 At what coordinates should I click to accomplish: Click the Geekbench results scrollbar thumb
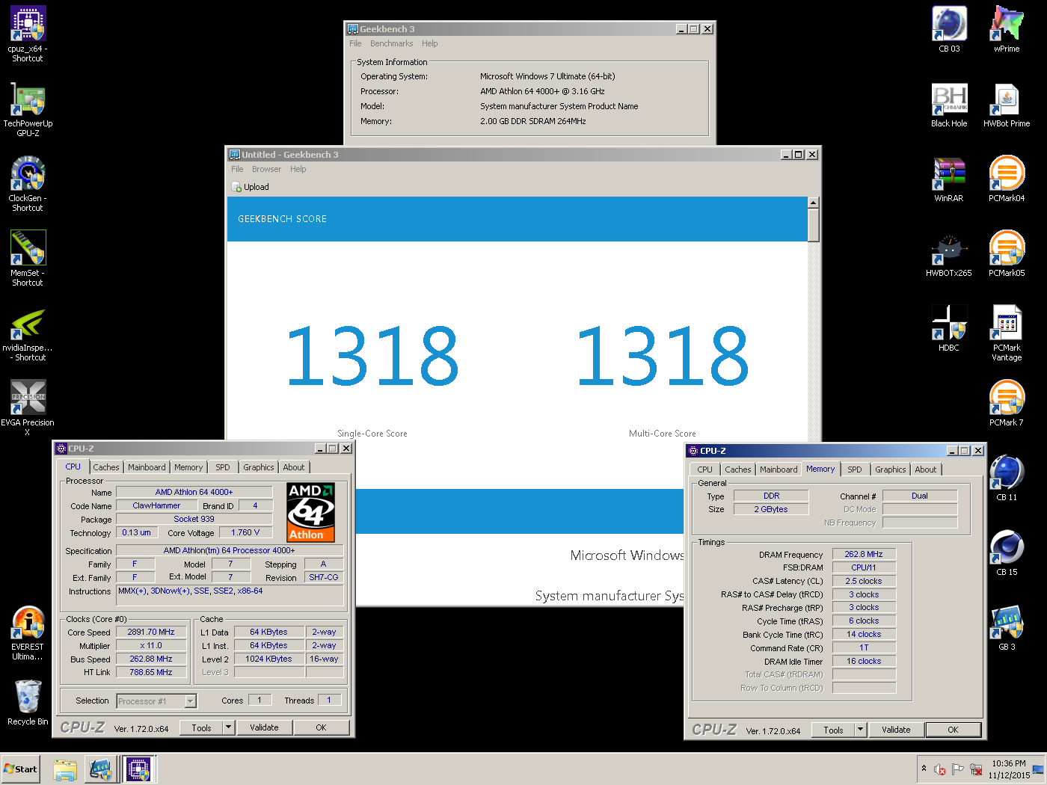(x=814, y=224)
